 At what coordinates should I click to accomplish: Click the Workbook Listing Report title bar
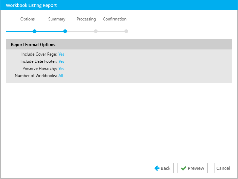[119, 5]
